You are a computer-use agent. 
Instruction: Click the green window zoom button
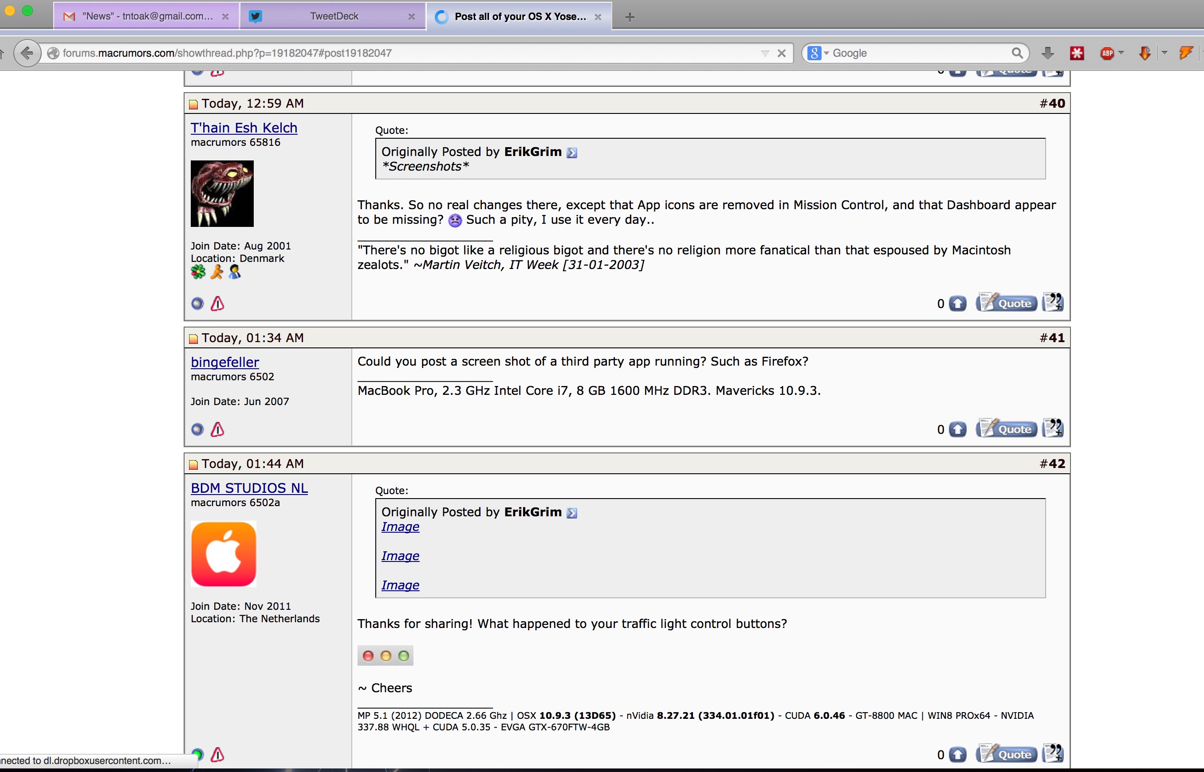tap(28, 11)
